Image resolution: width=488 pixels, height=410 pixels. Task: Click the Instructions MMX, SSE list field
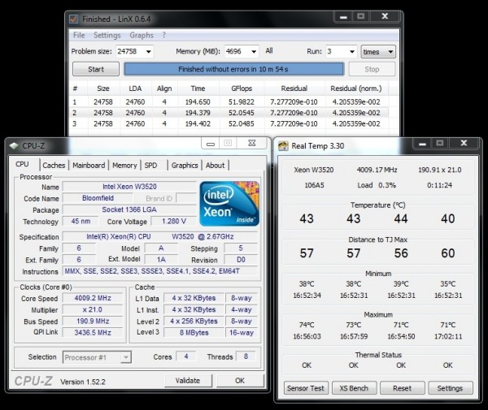coord(160,271)
